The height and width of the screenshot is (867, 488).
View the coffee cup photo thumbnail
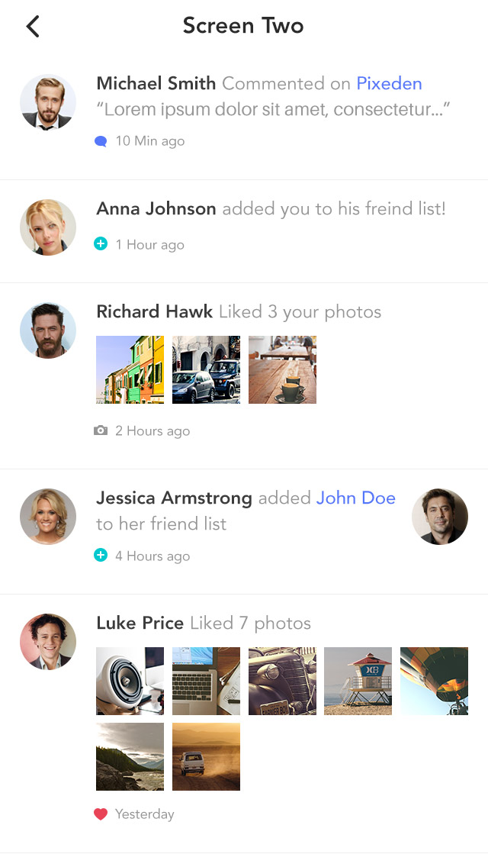[x=282, y=370]
